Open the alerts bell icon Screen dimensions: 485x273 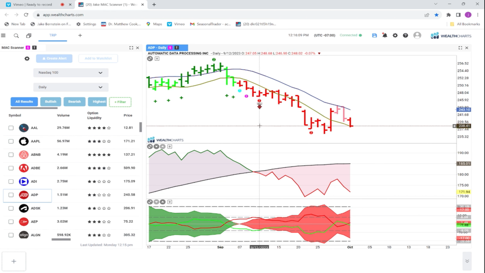pos(385,35)
